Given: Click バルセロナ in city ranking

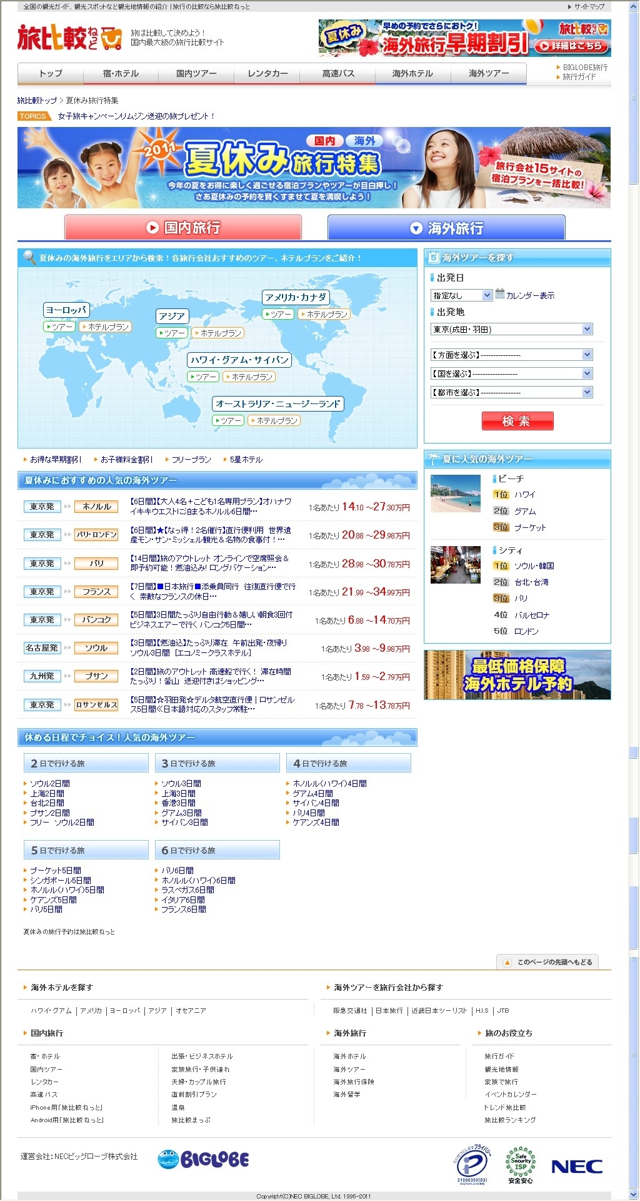Looking at the screenshot, I should [532, 615].
